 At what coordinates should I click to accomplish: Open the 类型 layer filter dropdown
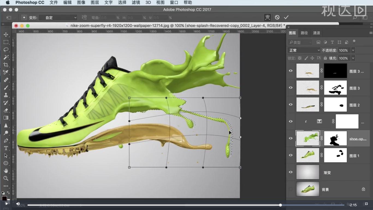300,42
